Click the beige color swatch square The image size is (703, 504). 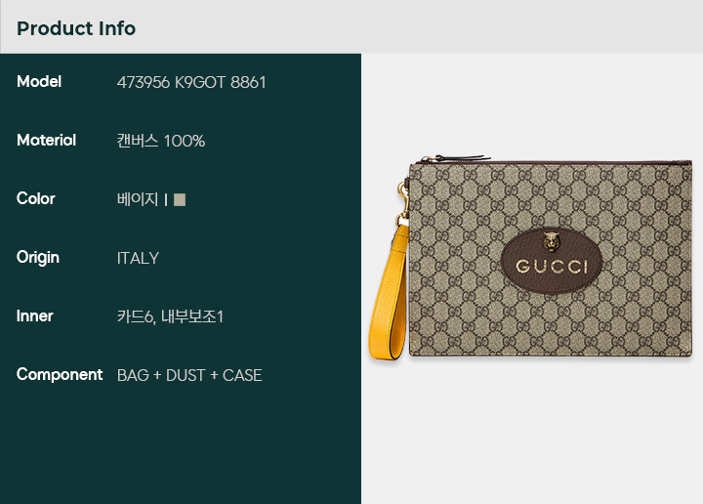coord(180,199)
